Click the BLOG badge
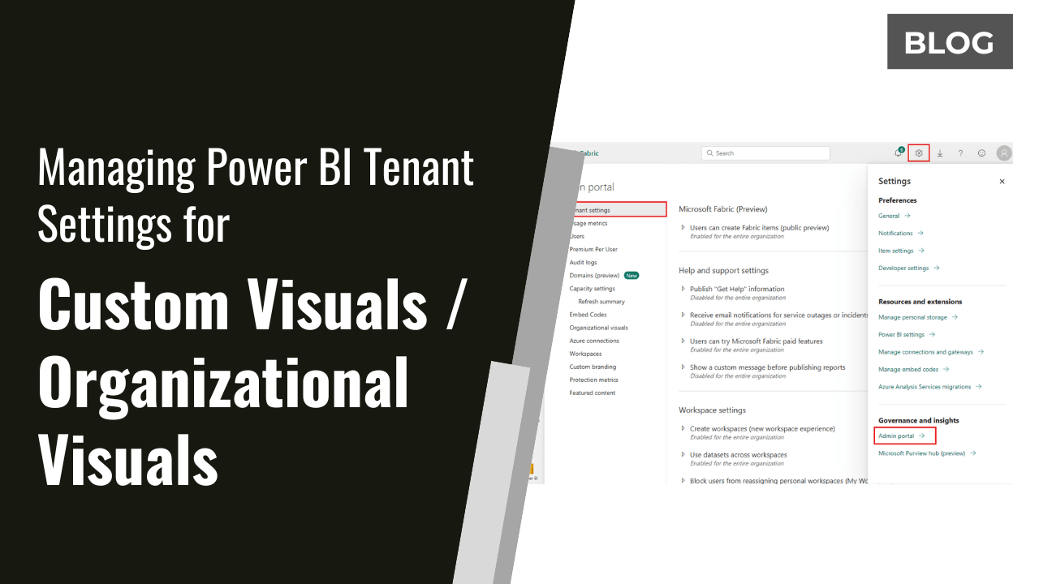Viewport: 1039px width, 584px height. 950,41
